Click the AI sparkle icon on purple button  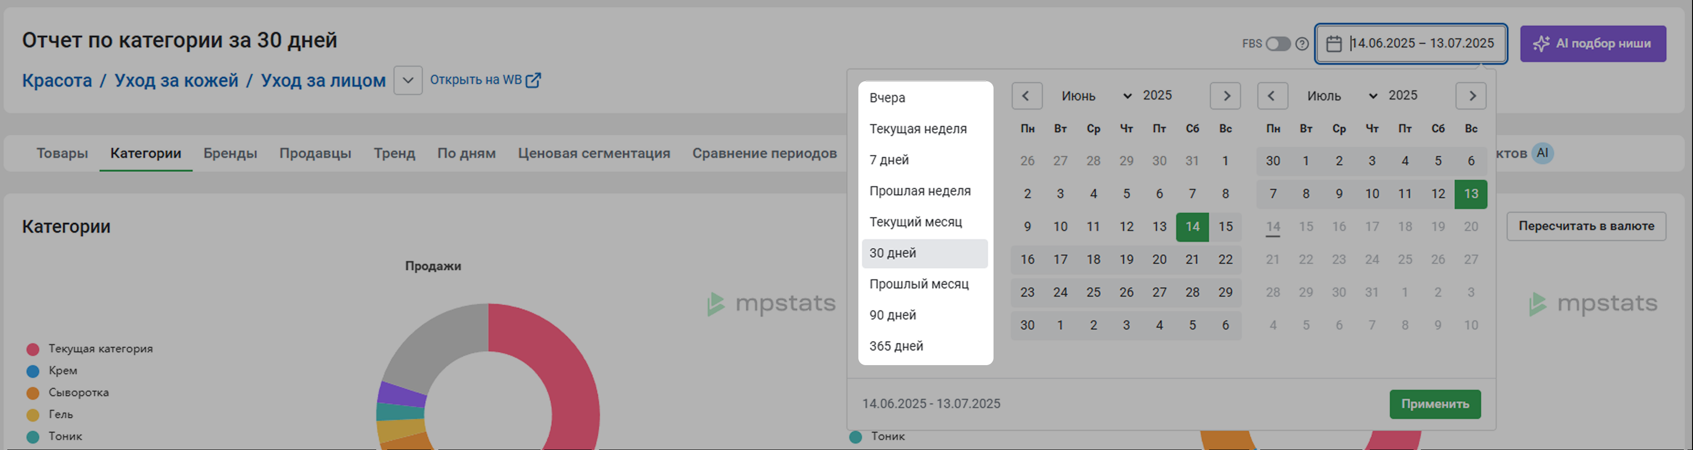[x=1541, y=44]
